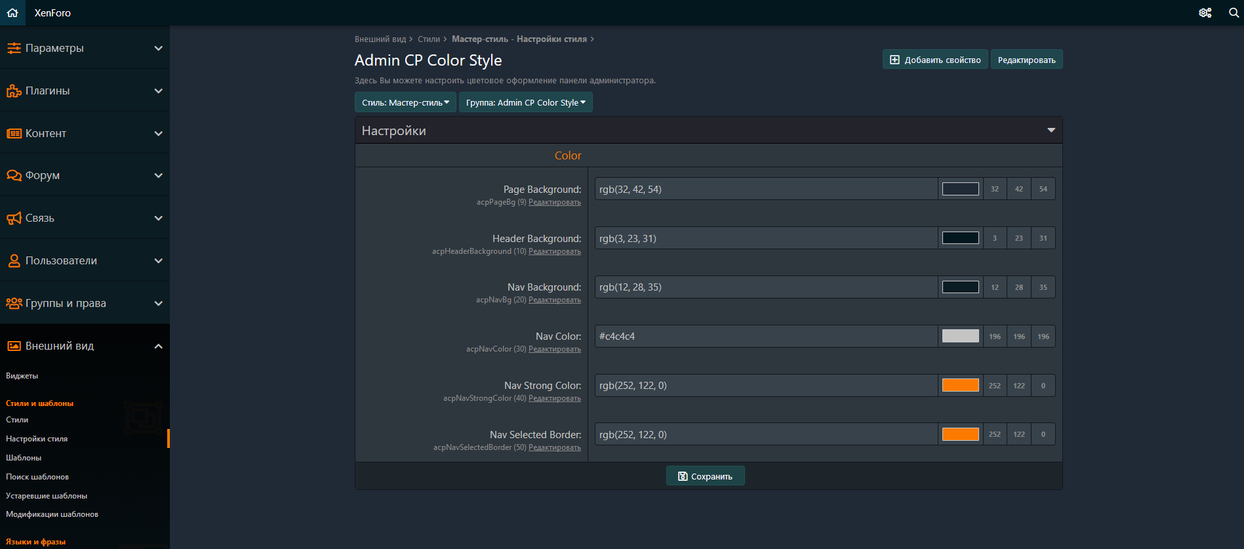Click the Плагины puzzle icon
This screenshot has height=549, width=1244.
click(14, 91)
